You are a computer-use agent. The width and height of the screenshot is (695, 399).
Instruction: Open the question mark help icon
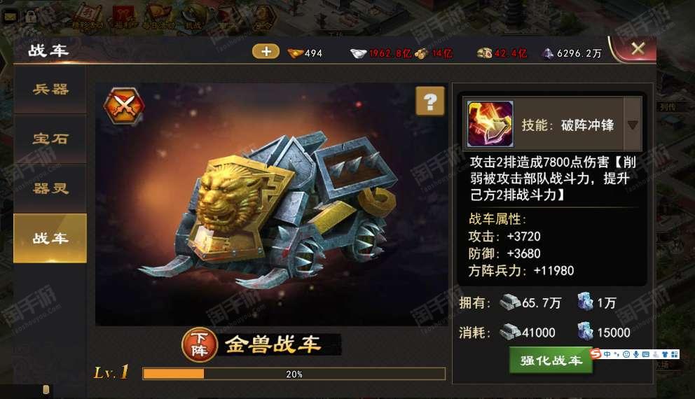[x=430, y=101]
